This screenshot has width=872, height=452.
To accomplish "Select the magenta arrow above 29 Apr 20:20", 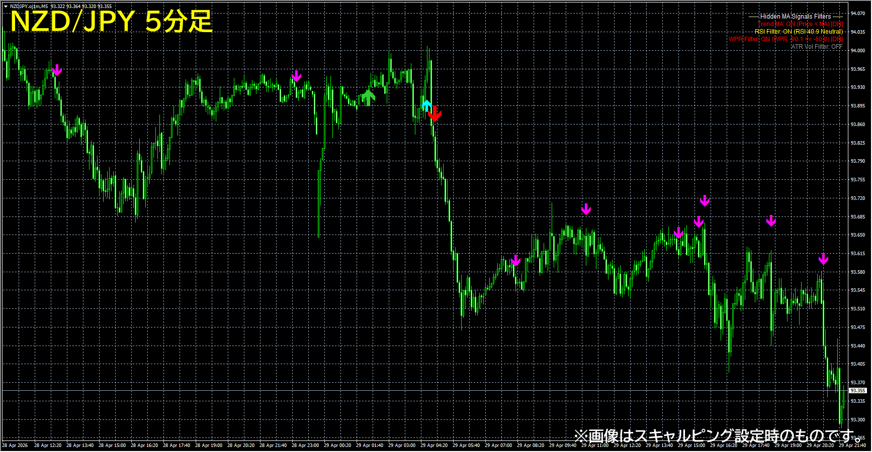I will pos(823,259).
